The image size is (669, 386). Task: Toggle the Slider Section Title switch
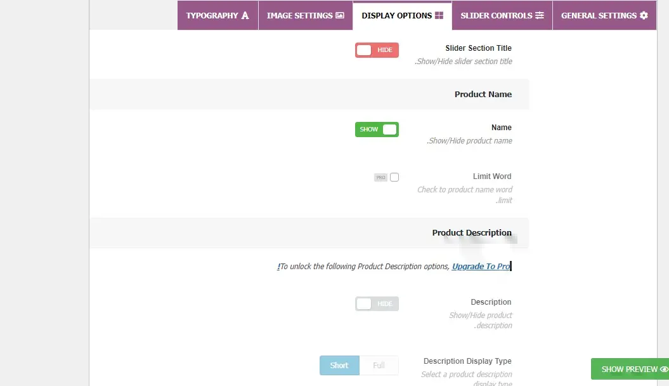377,50
